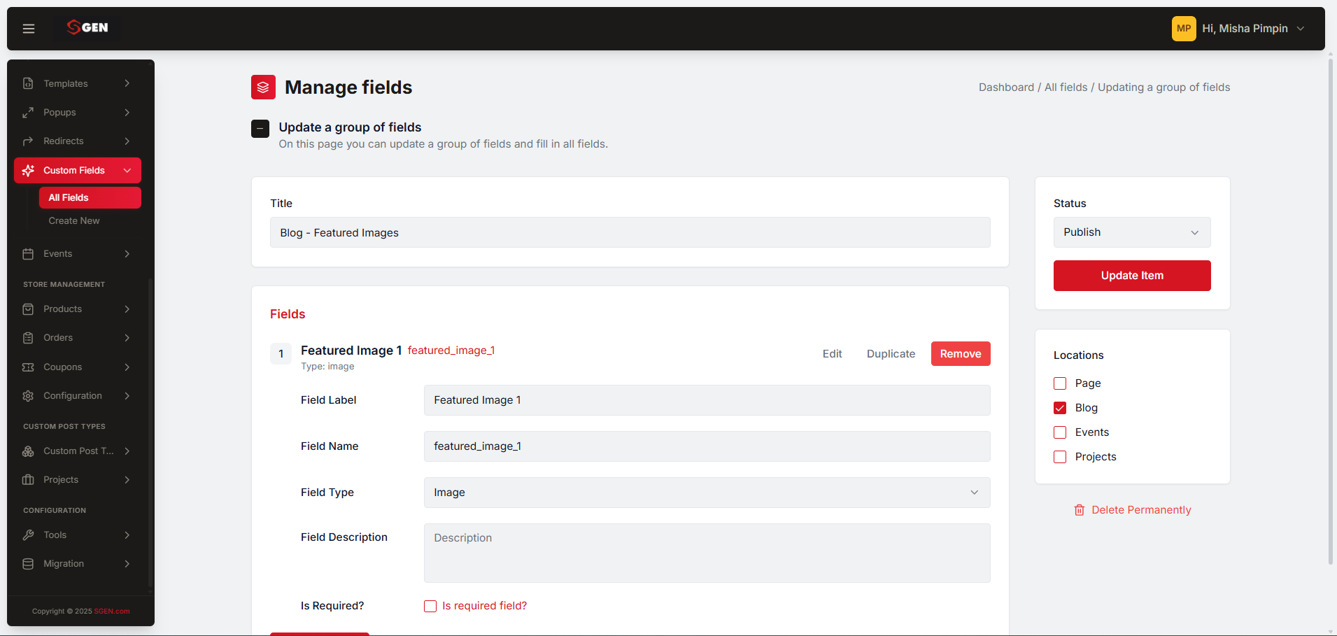1337x636 pixels.
Task: Click the Popups expand-arrows icon
Action: [28, 113]
